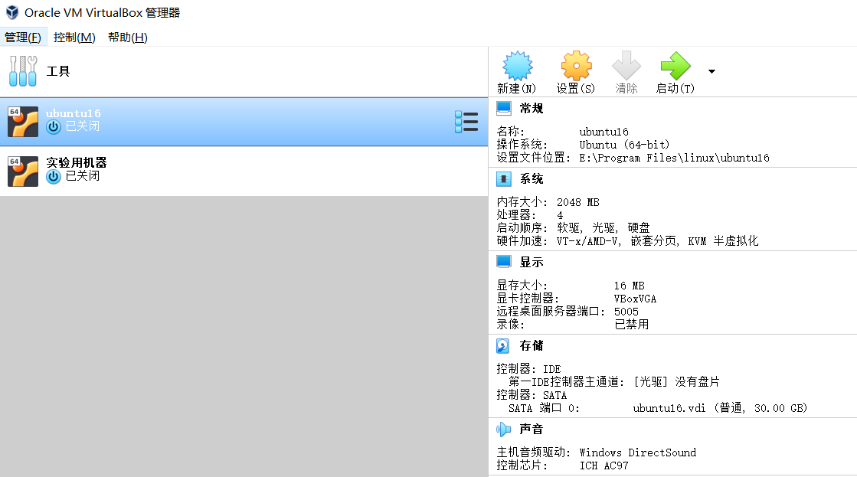The height and width of the screenshot is (477, 857).
Task: Click the 声音 speaker icon
Action: (503, 430)
